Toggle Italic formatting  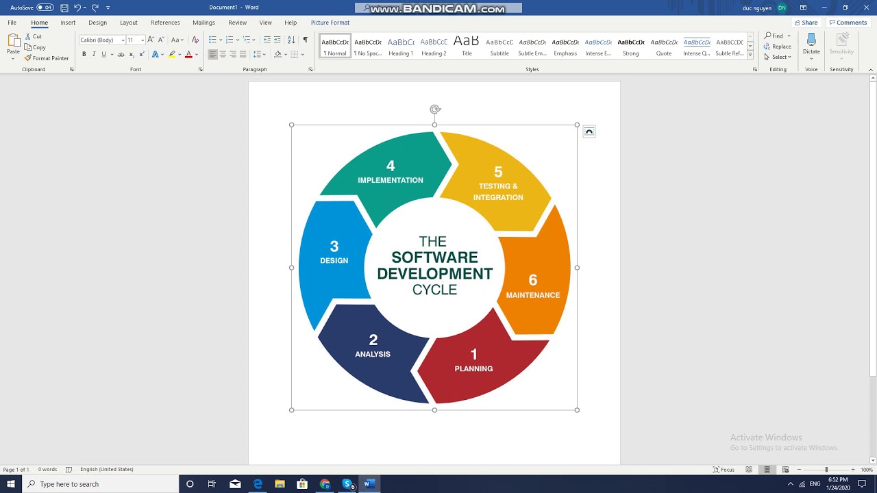coord(94,54)
